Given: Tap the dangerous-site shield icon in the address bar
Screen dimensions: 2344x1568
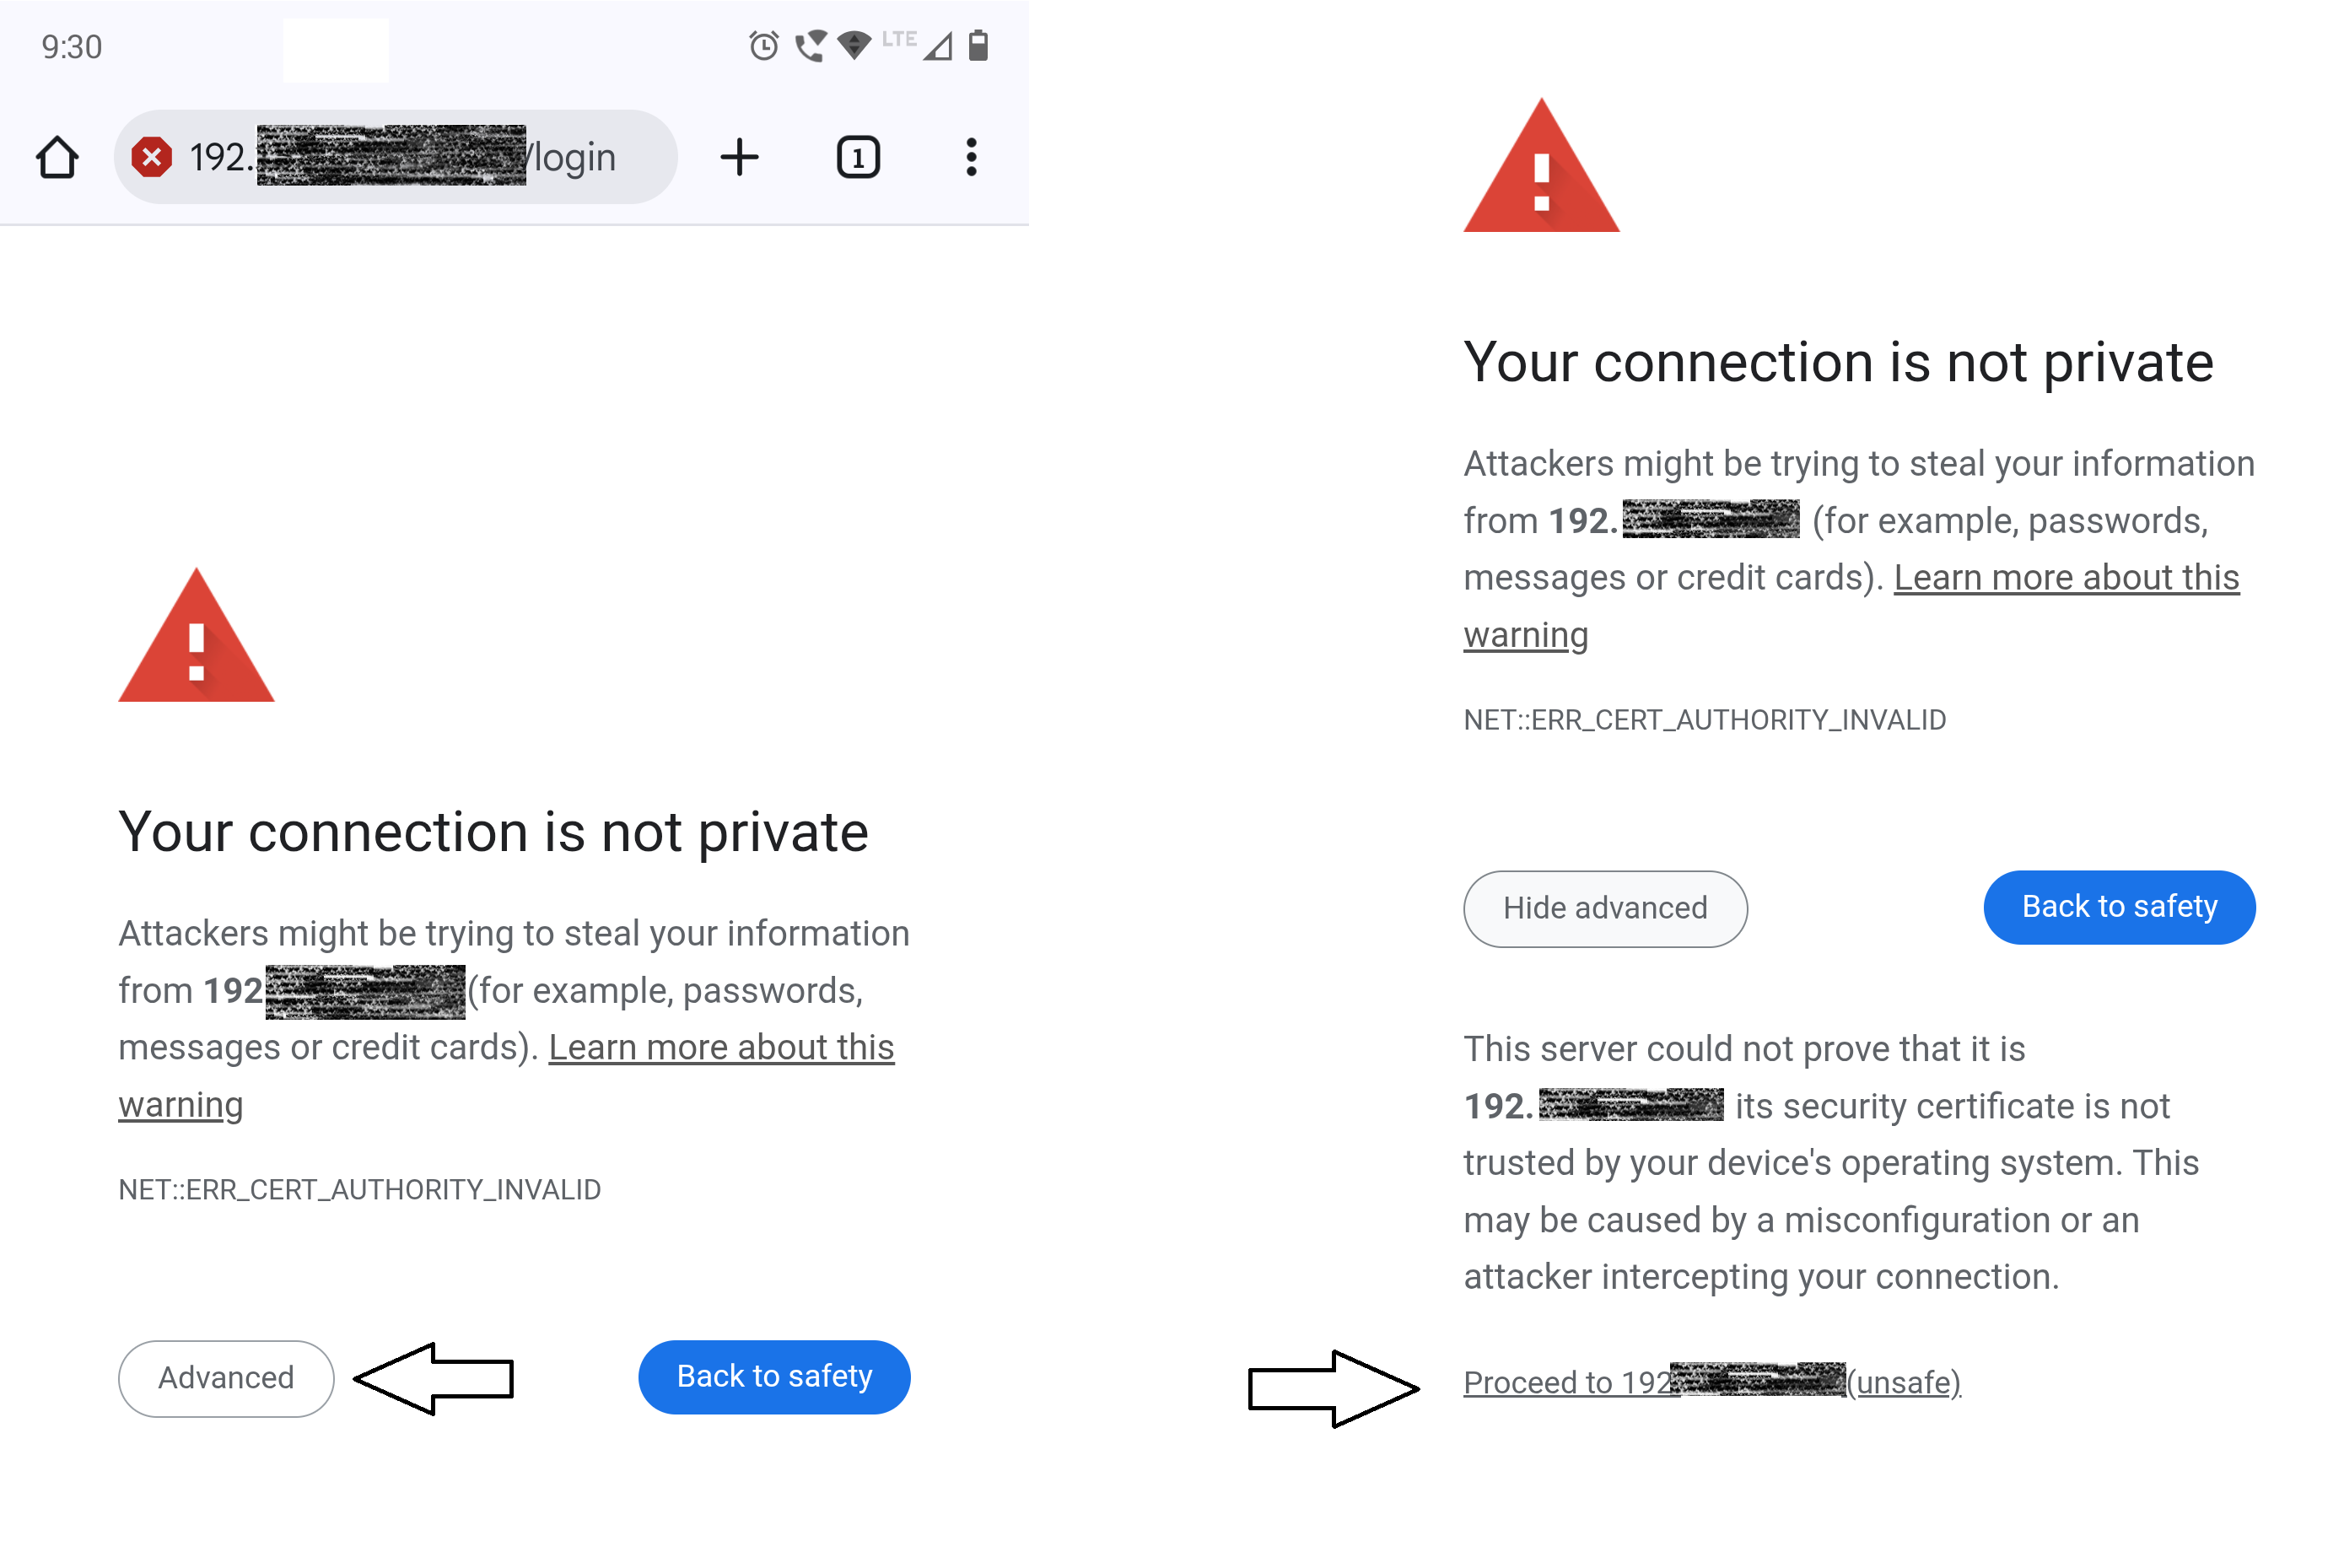Looking at the screenshot, I should pos(151,156).
